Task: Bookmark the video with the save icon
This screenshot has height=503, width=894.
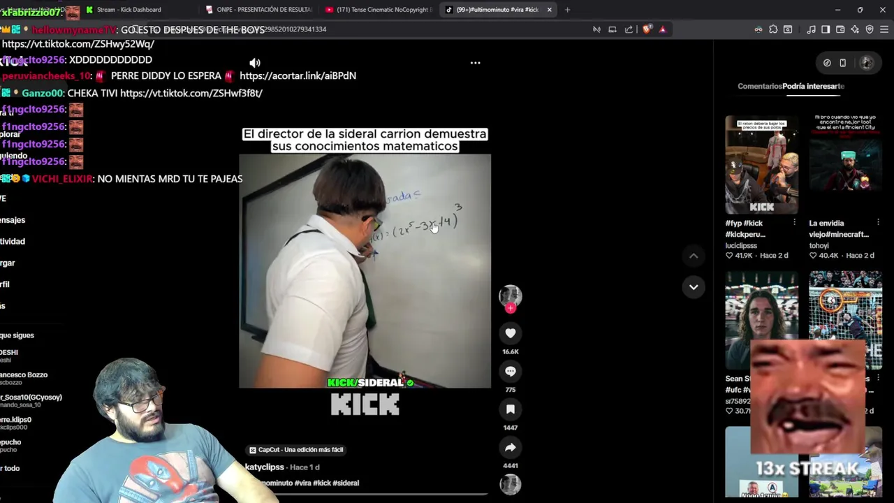Action: (x=511, y=409)
